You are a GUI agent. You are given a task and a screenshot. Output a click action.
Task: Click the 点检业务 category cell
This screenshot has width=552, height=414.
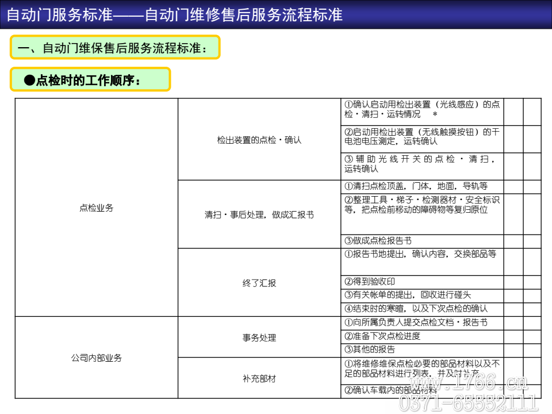[x=96, y=208]
